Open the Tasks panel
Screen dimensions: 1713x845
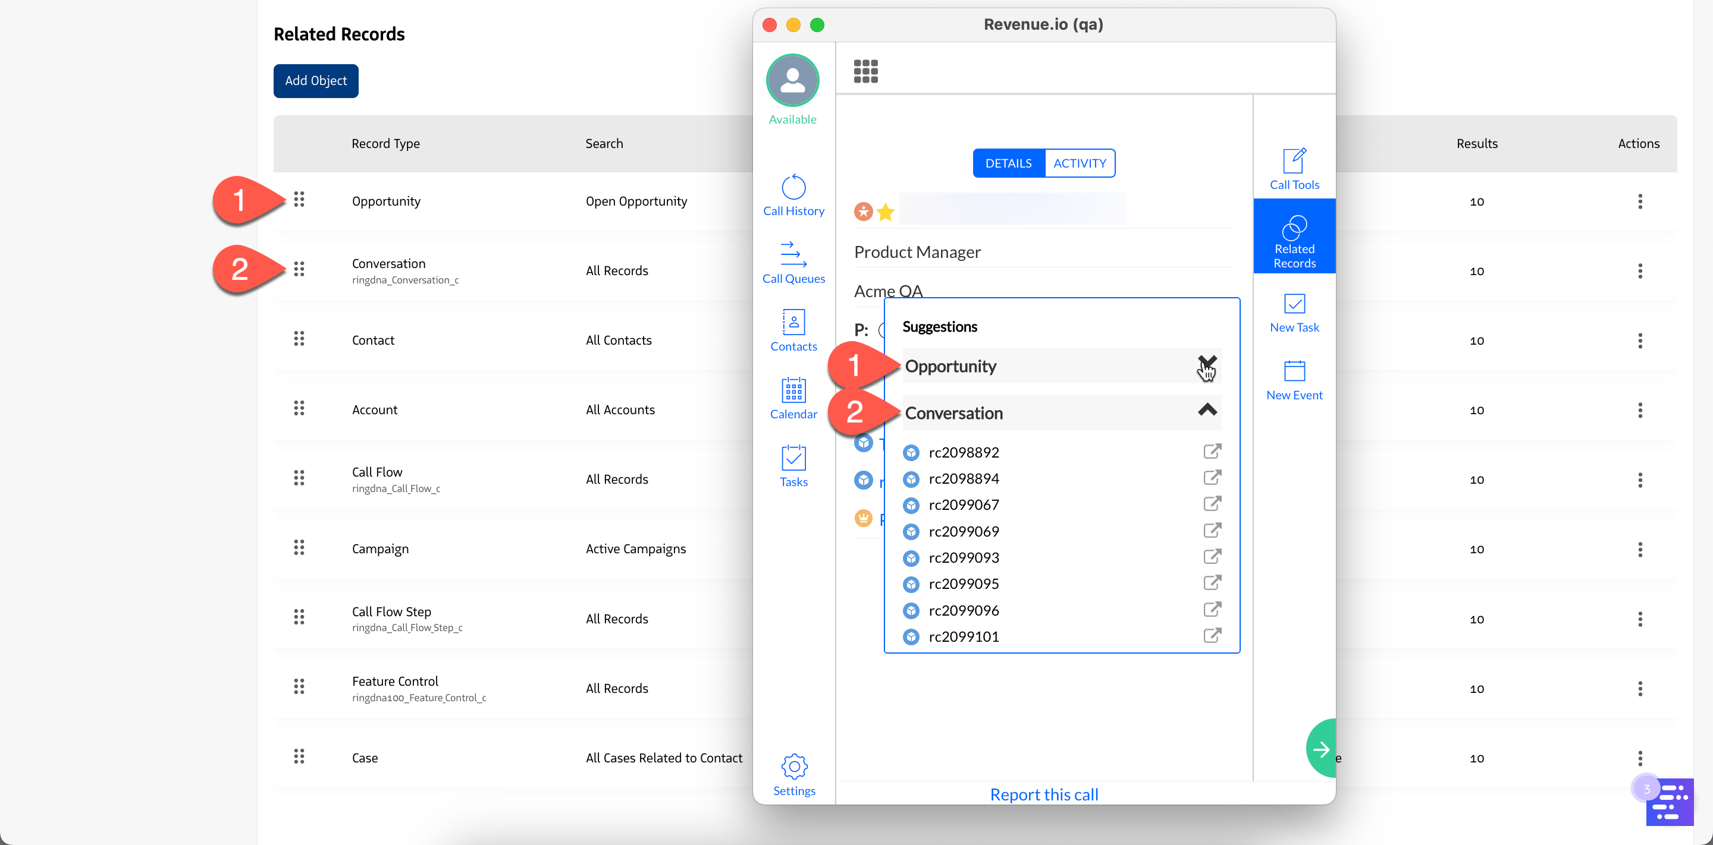pyautogui.click(x=793, y=466)
